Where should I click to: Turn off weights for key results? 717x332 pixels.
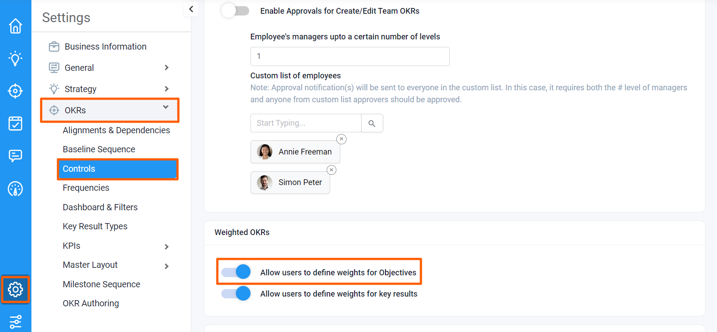pos(236,293)
